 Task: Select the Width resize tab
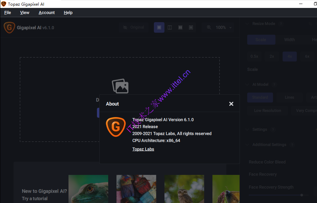[290, 40]
